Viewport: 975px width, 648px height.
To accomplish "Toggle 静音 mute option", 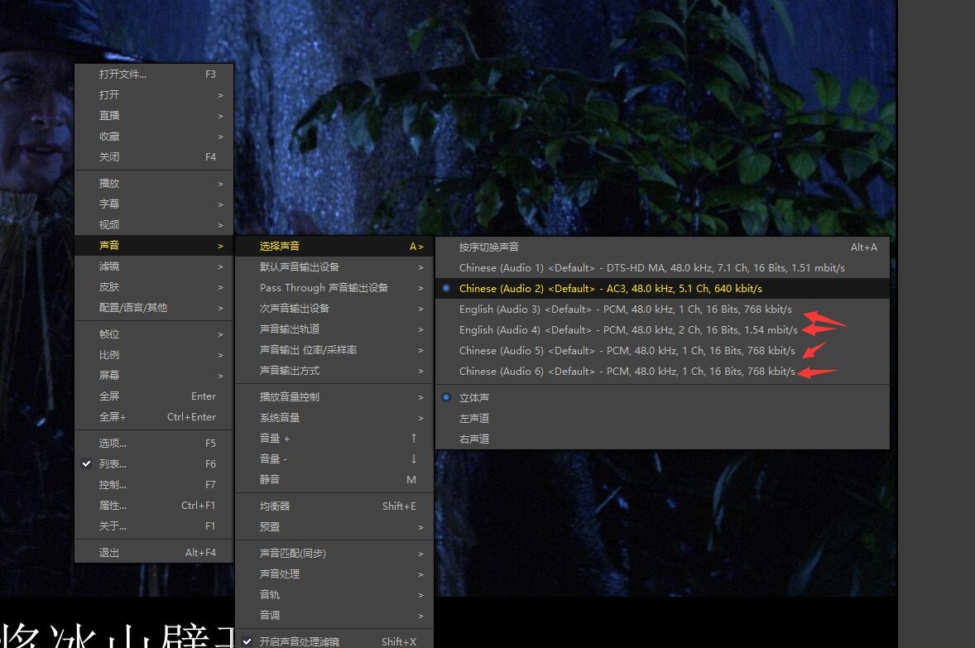I will point(334,479).
